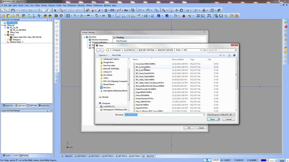Click refresh icon beside the address path
Viewport: 289px width, 162px height.
click(205, 50)
